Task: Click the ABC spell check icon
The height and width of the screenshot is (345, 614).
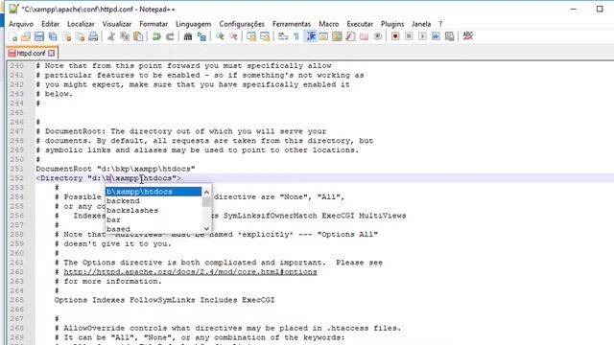Action: [x=467, y=36]
